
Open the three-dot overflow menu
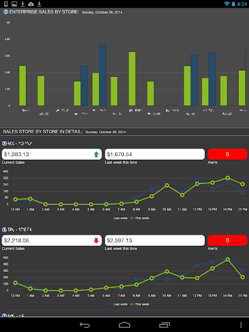point(241,325)
